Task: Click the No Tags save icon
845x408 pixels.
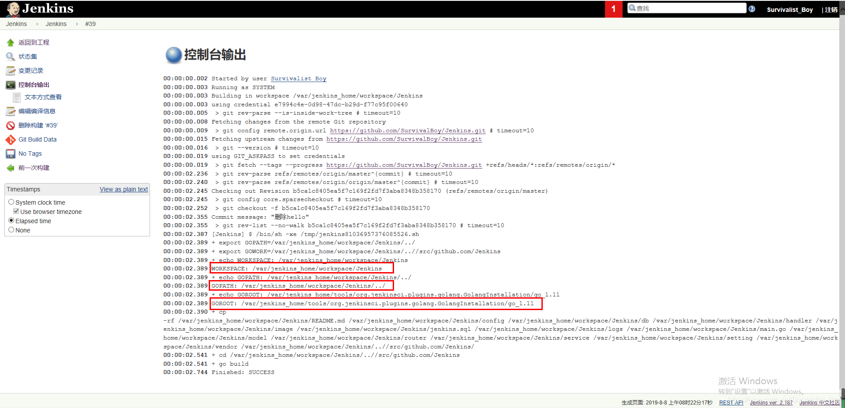Action: click(x=11, y=153)
